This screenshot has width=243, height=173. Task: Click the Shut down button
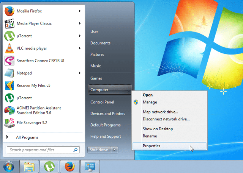tap(99, 150)
